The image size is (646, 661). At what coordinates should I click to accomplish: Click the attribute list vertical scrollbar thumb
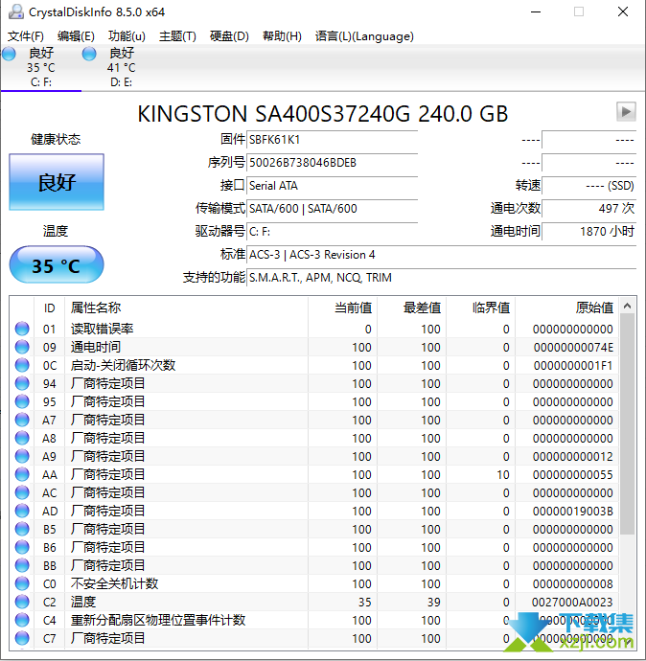click(628, 424)
